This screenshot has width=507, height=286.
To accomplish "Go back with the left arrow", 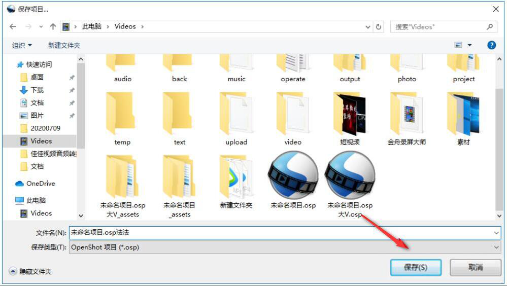I will [x=13, y=26].
